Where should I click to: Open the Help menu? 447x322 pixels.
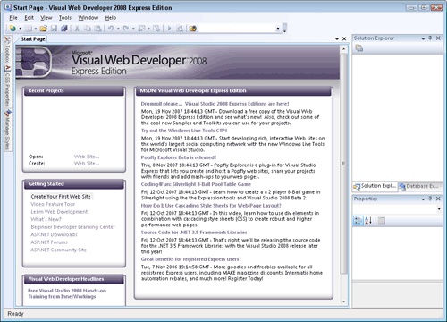(111, 18)
